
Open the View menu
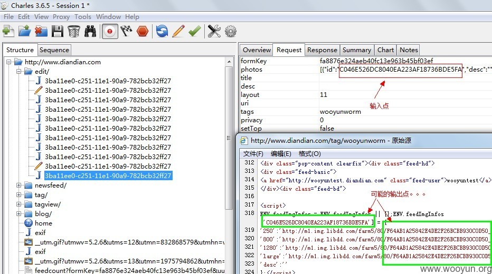coord(41,16)
